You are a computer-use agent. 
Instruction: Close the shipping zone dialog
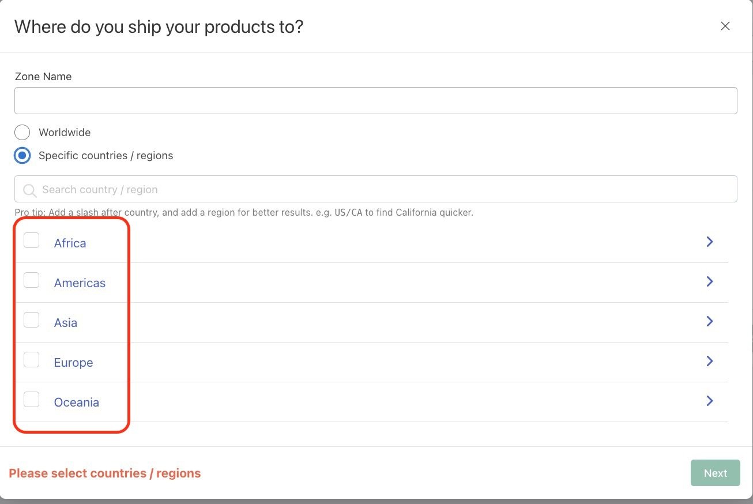[x=725, y=26]
